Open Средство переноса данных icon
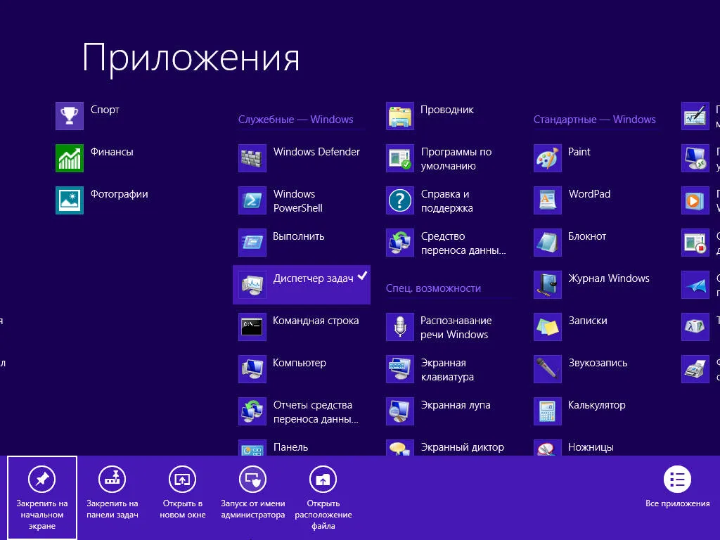Screen dimensions: 720x540 tap(400, 243)
